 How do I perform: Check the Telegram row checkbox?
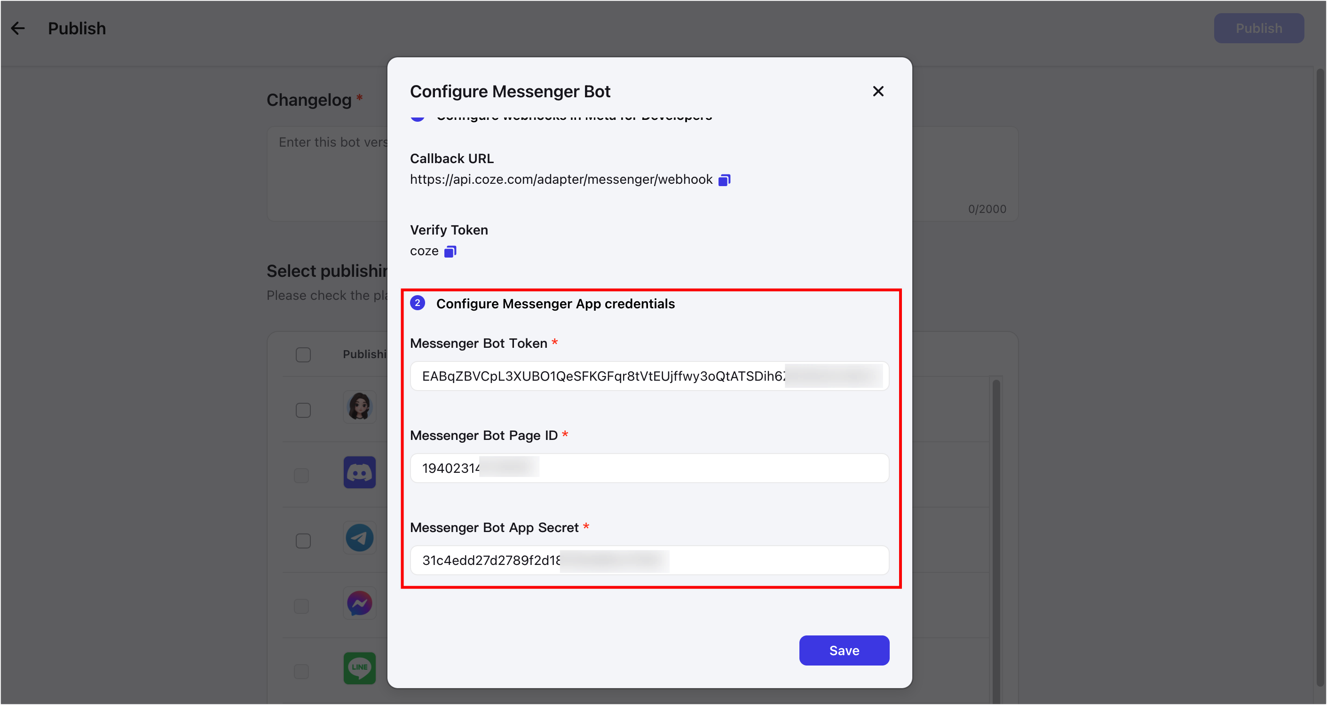tap(303, 540)
